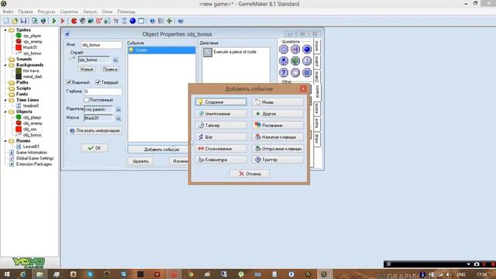Toggle the Видимый checkbox
The image size is (496, 279).
point(69,82)
